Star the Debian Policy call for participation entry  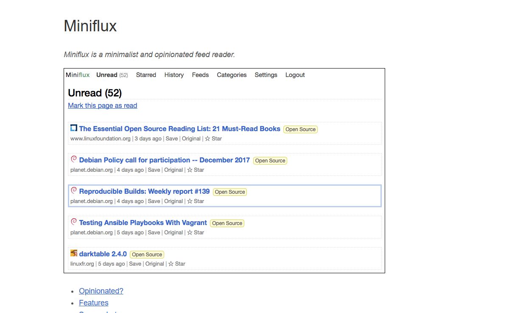coord(196,170)
